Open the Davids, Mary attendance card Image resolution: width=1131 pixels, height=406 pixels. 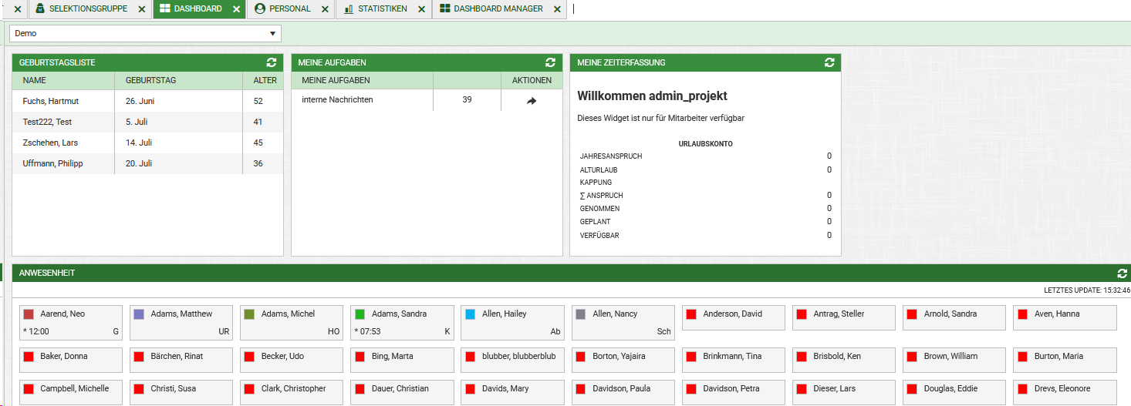click(512, 392)
